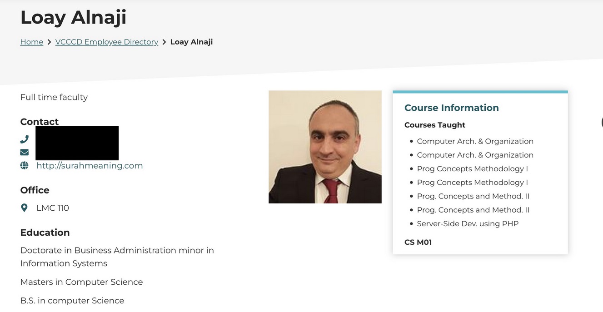The image size is (603, 312).
Task: Expand the Courses Taught heading
Action: pyautogui.click(x=435, y=125)
